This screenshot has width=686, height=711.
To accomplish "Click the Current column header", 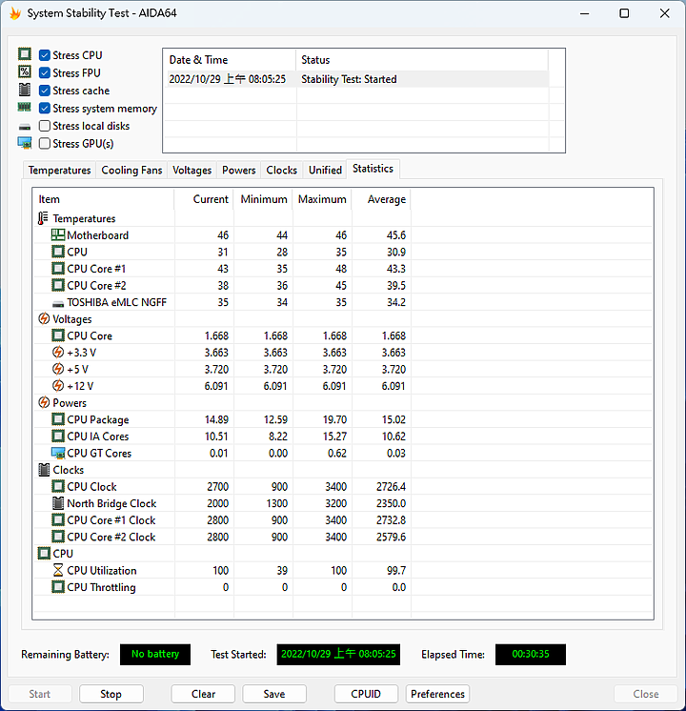I will tap(204, 199).
